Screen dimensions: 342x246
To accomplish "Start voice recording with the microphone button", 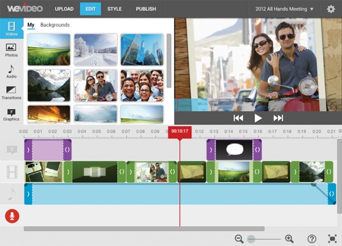I will (12, 216).
